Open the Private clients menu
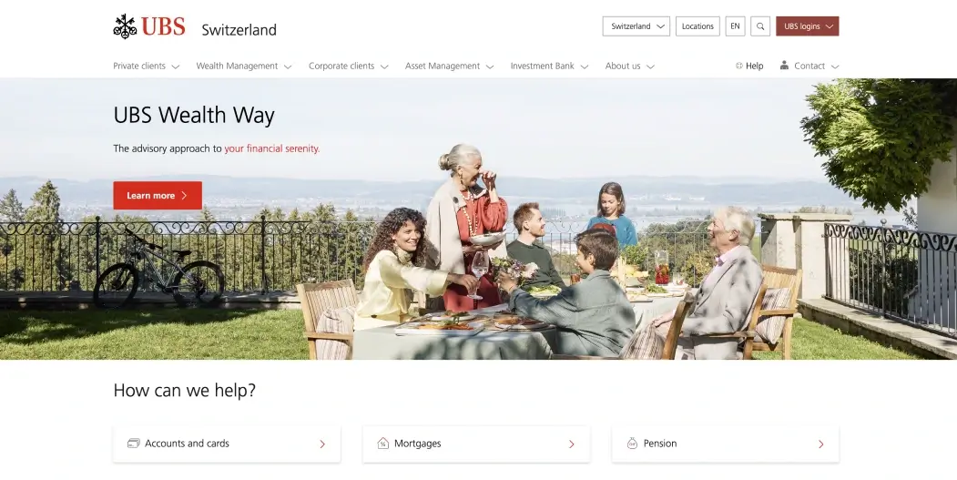Screen dimensions: 957x480 point(147,66)
